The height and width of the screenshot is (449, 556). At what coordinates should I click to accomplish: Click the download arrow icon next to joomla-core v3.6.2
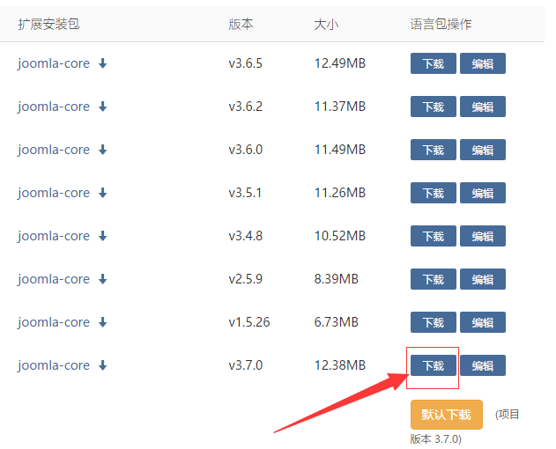(x=103, y=107)
